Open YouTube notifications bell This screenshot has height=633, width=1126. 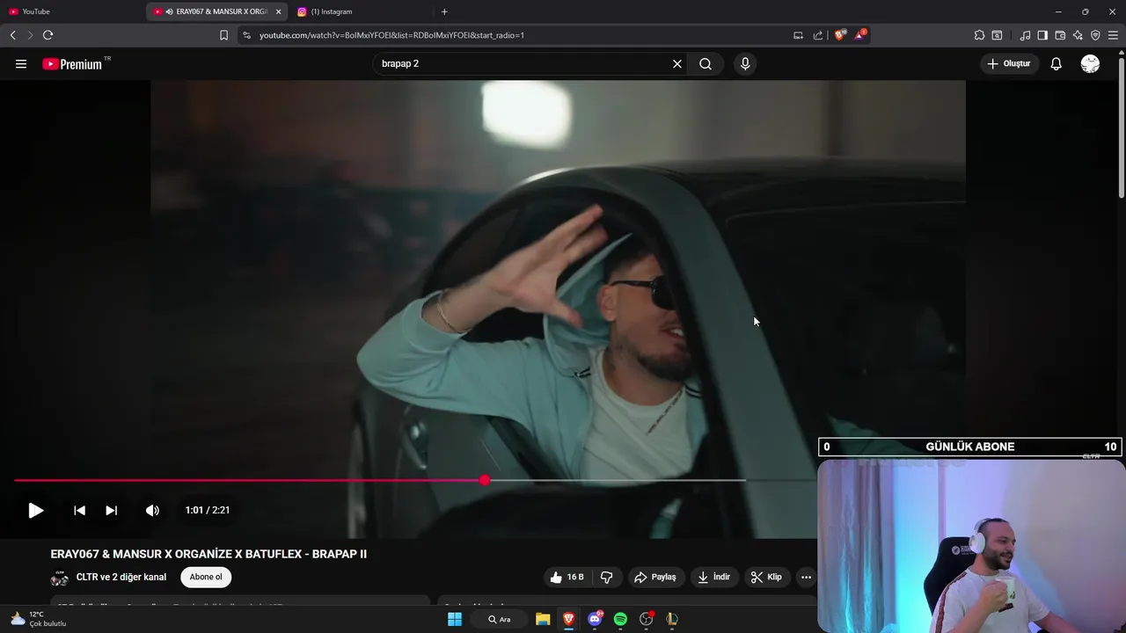(x=1057, y=63)
